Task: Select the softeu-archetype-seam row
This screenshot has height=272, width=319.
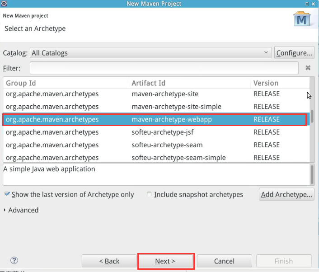Action: [x=156, y=145]
